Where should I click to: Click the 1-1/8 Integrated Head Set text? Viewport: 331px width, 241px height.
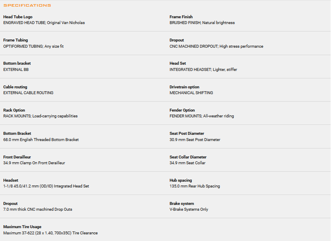coord(46,186)
